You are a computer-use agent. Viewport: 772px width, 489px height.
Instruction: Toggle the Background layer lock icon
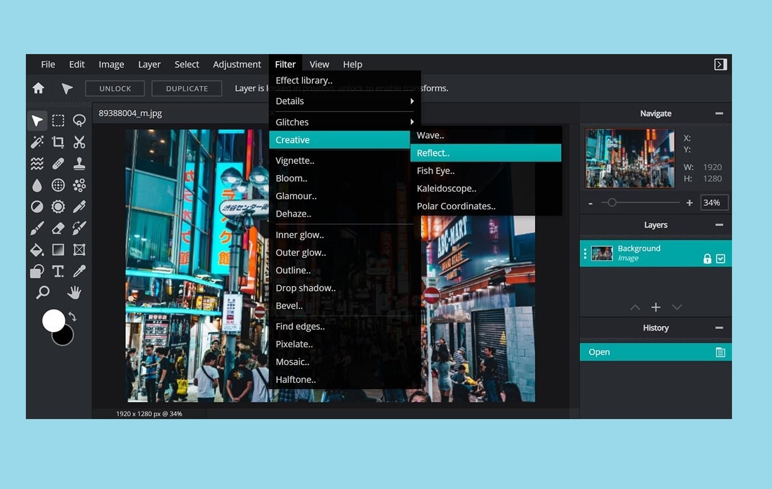point(707,259)
